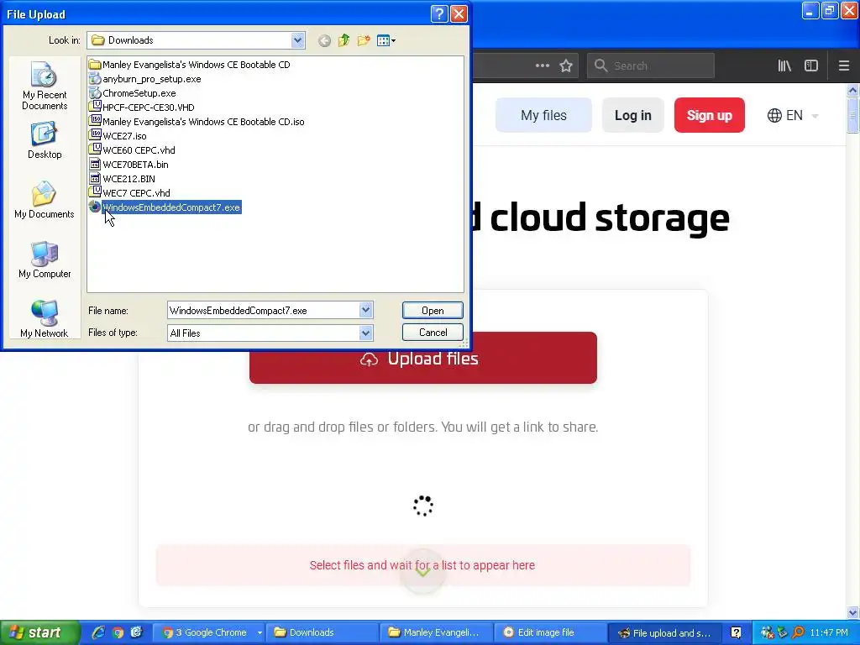Click the page scrollbar down arrow

click(853, 612)
